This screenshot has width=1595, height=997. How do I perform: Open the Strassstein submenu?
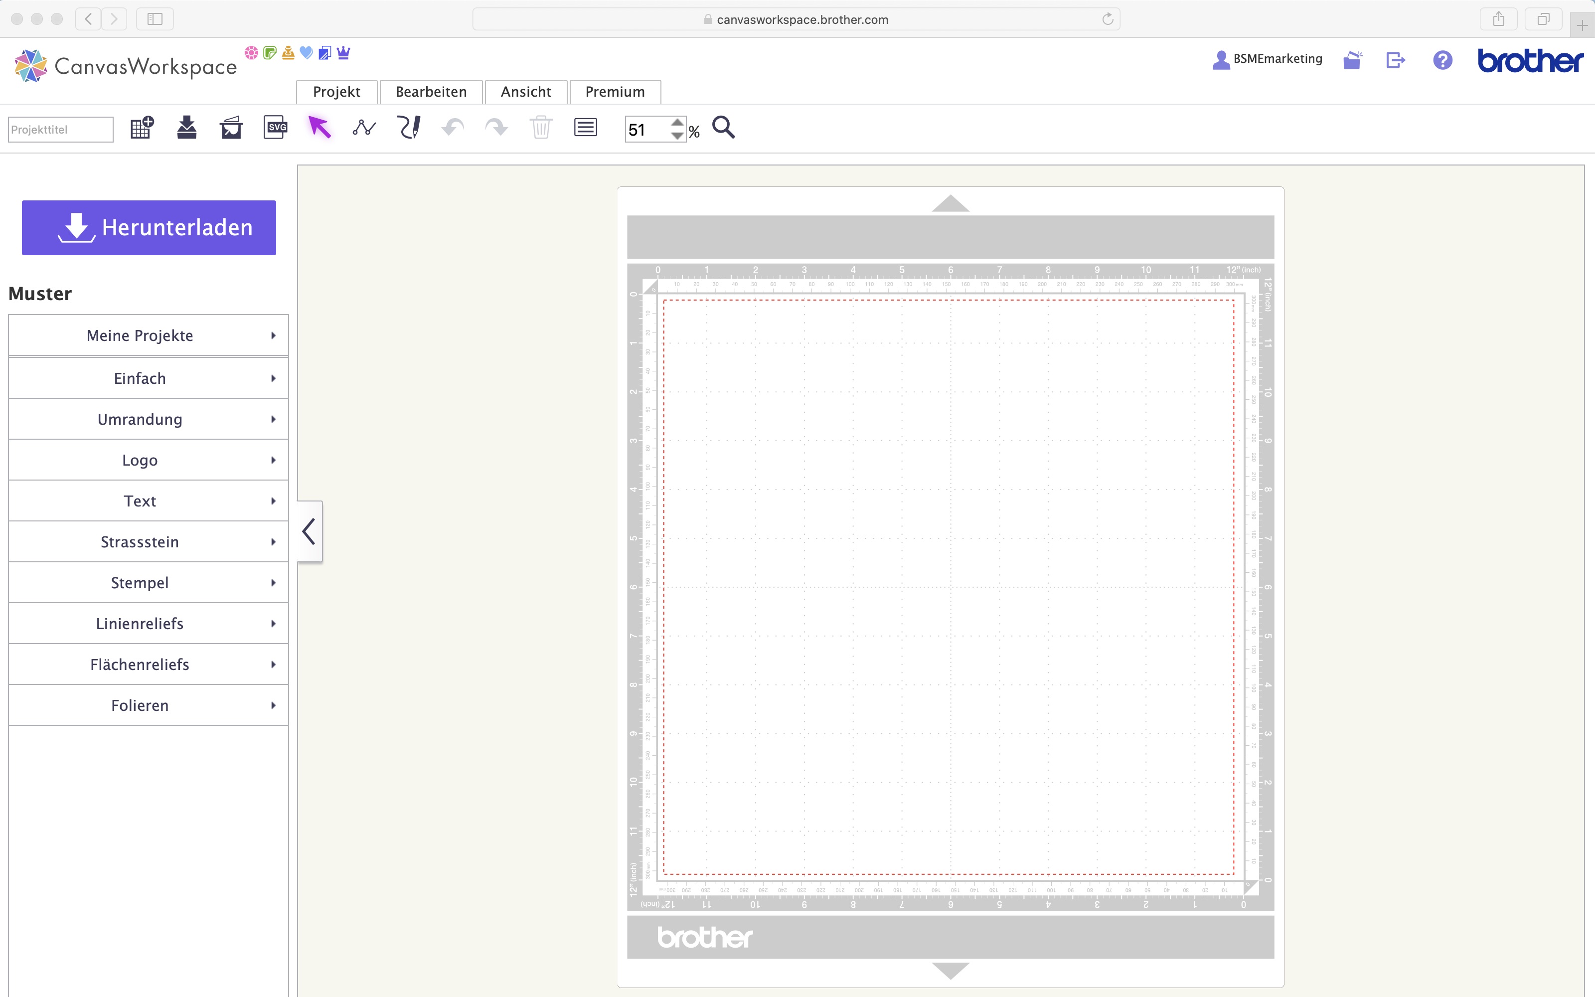click(148, 541)
